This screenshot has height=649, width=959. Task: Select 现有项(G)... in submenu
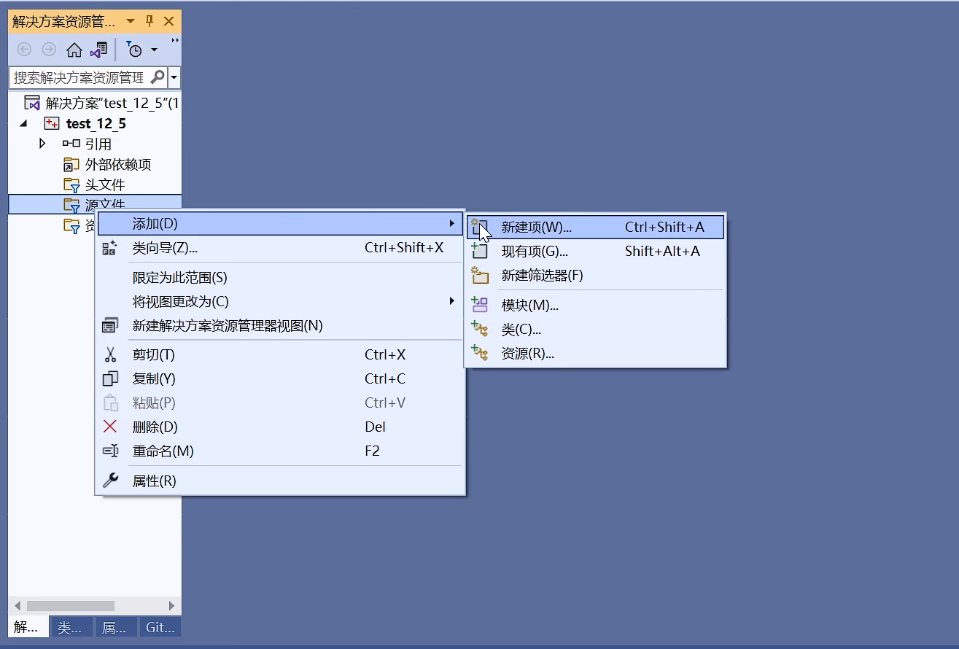coord(595,252)
